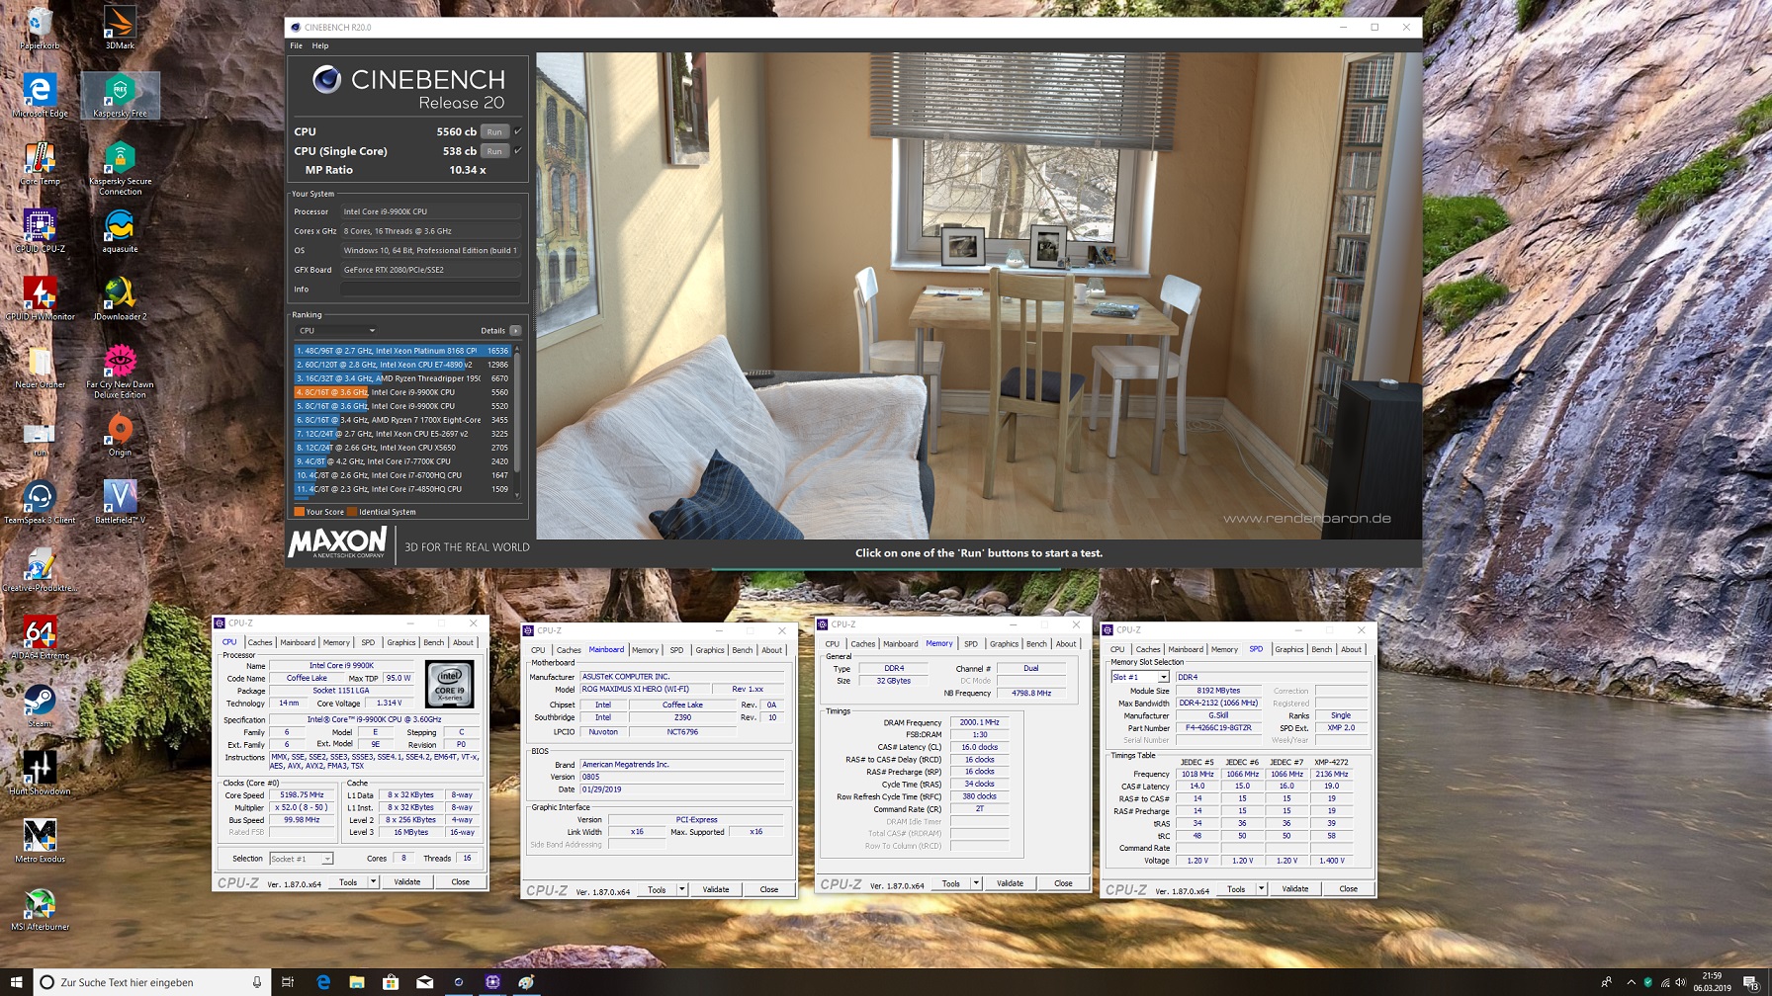
Task: Launch Kaspersky Secure Connection from the desktop
Action: (x=120, y=168)
